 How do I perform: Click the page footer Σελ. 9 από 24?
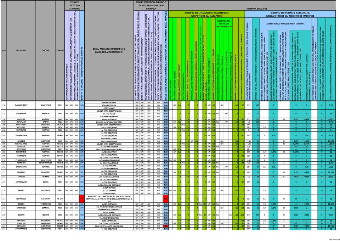pyautogui.click(x=334, y=240)
